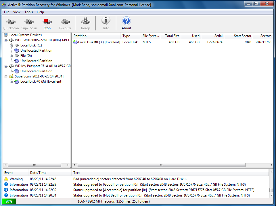Click the Date/Time column header
This screenshot has width=276, height=206.
point(50,173)
